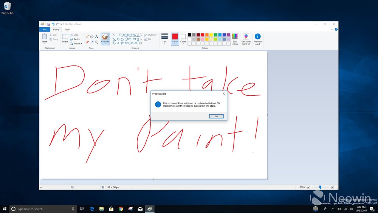
Task: Expand the Shapes gallery with More arrow
Action: 141,43
